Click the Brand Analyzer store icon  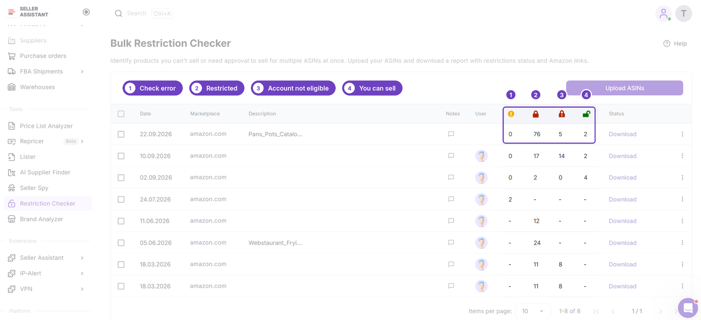click(12, 219)
